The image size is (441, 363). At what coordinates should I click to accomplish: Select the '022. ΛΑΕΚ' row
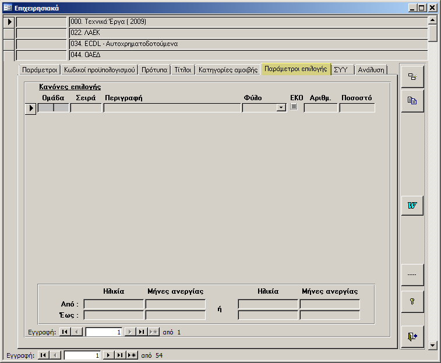(x=248, y=33)
